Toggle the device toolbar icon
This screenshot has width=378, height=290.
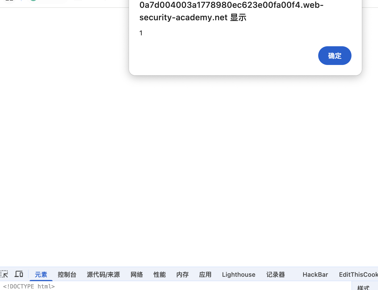(19, 274)
